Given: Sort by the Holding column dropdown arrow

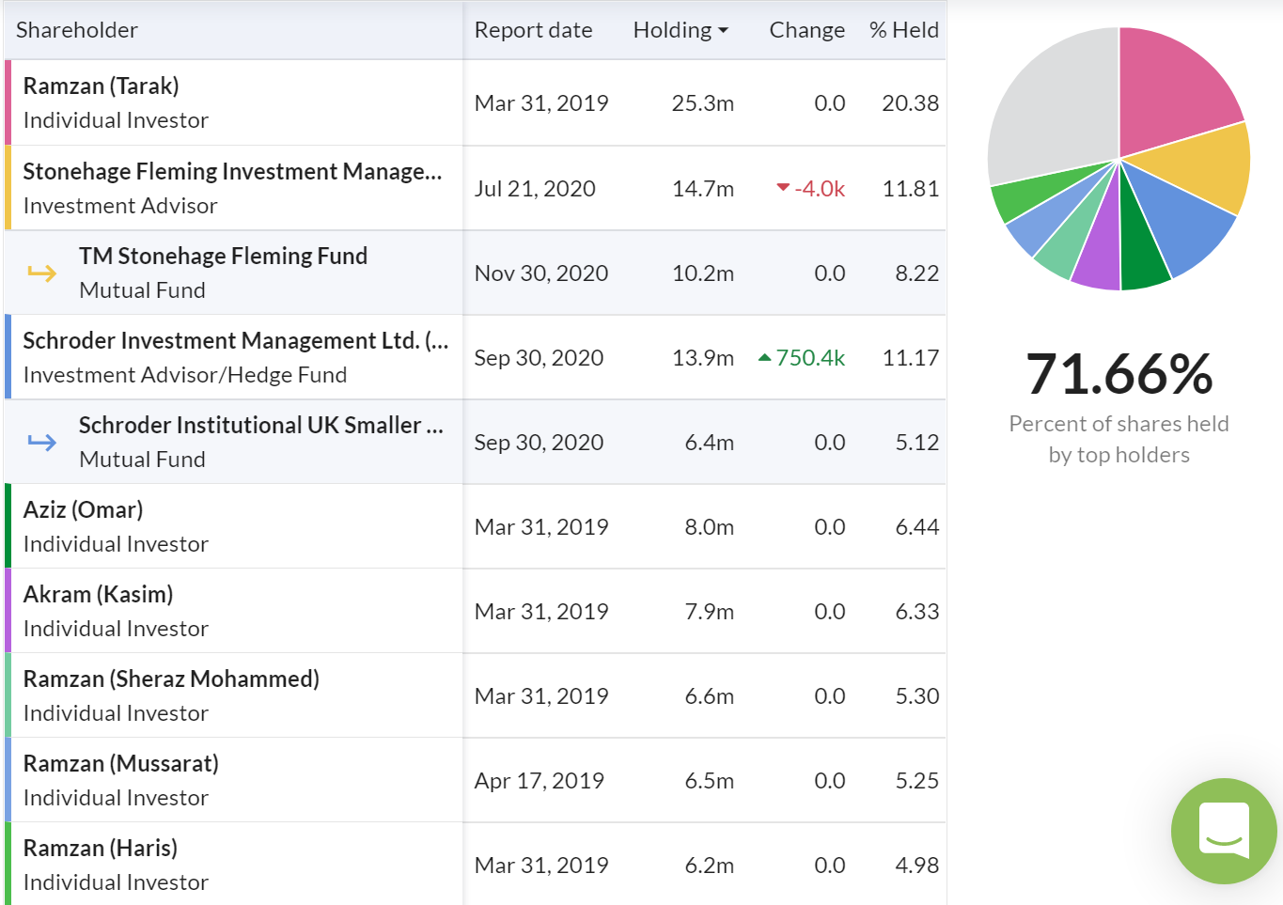Looking at the screenshot, I should pyautogui.click(x=723, y=31).
